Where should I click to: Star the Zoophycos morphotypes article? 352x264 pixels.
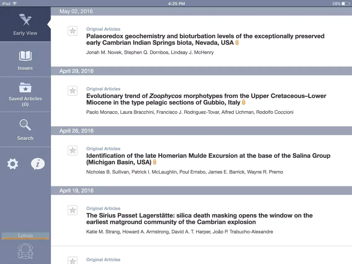click(73, 91)
